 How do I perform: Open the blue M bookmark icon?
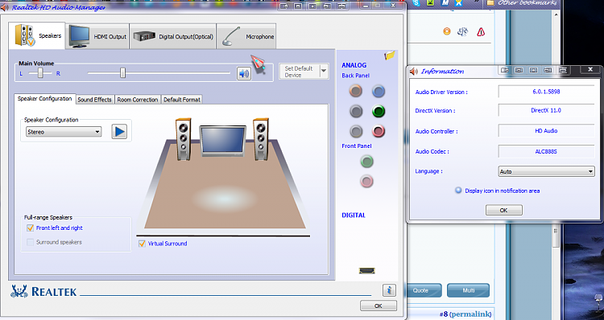(445, 2)
